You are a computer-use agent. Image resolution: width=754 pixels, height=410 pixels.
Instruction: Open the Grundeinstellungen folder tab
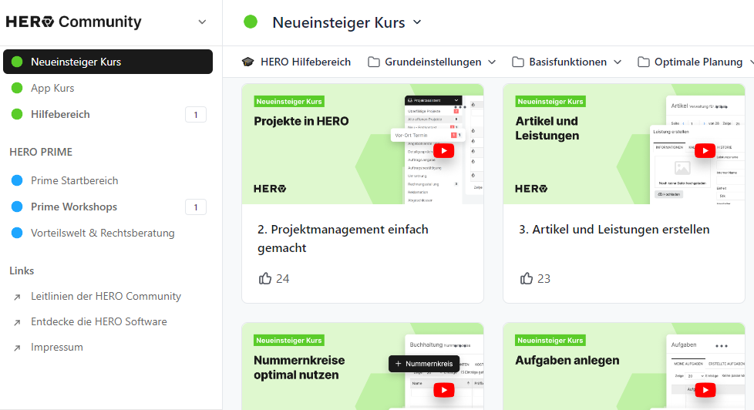point(433,62)
